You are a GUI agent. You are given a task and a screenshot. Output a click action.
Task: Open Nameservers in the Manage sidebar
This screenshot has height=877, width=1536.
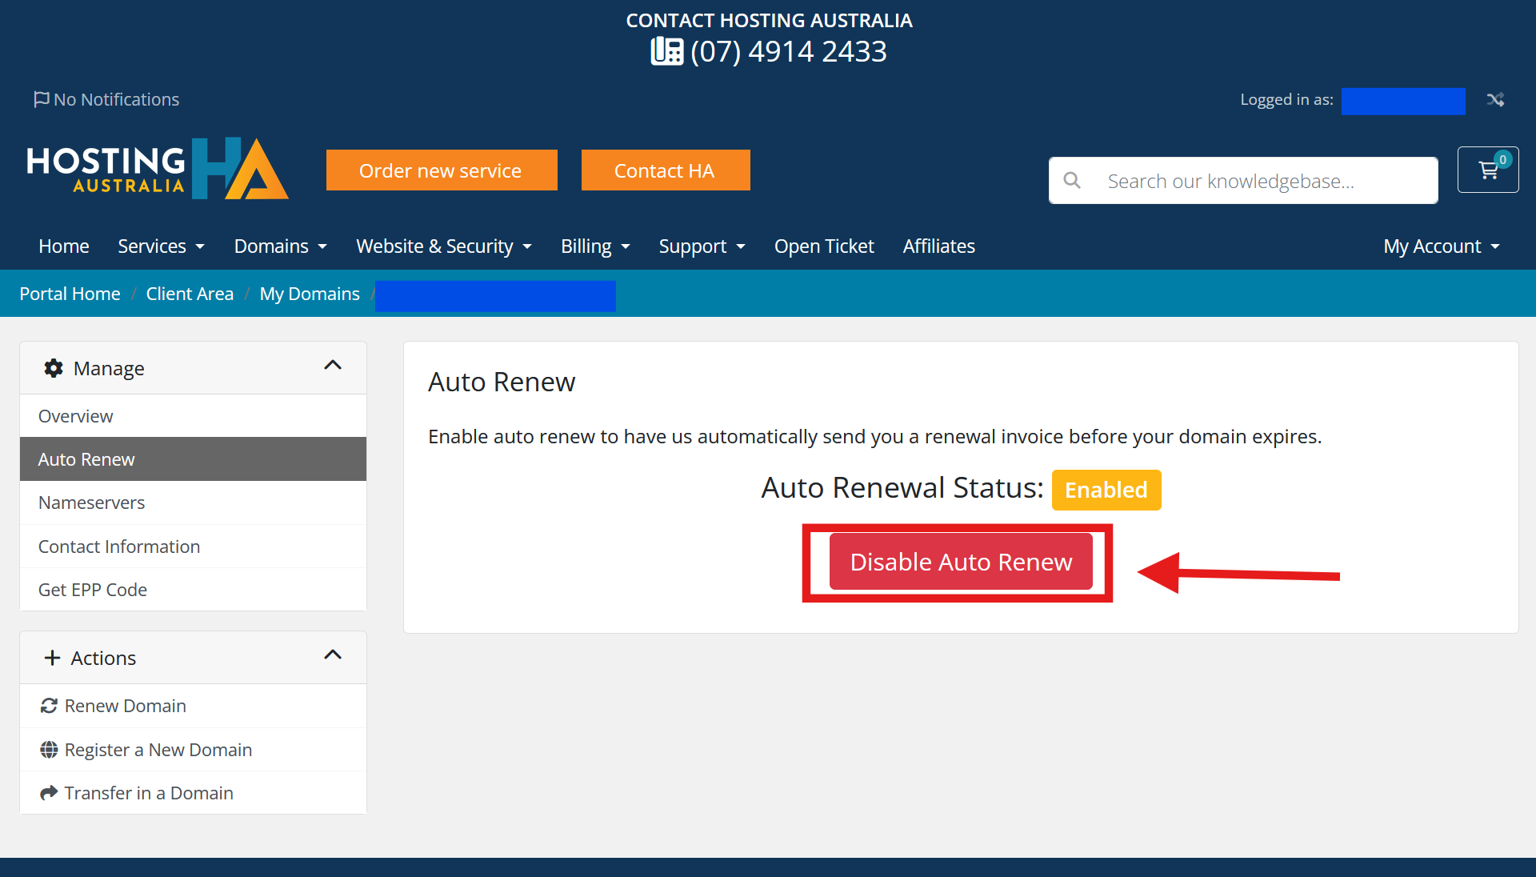coord(193,503)
